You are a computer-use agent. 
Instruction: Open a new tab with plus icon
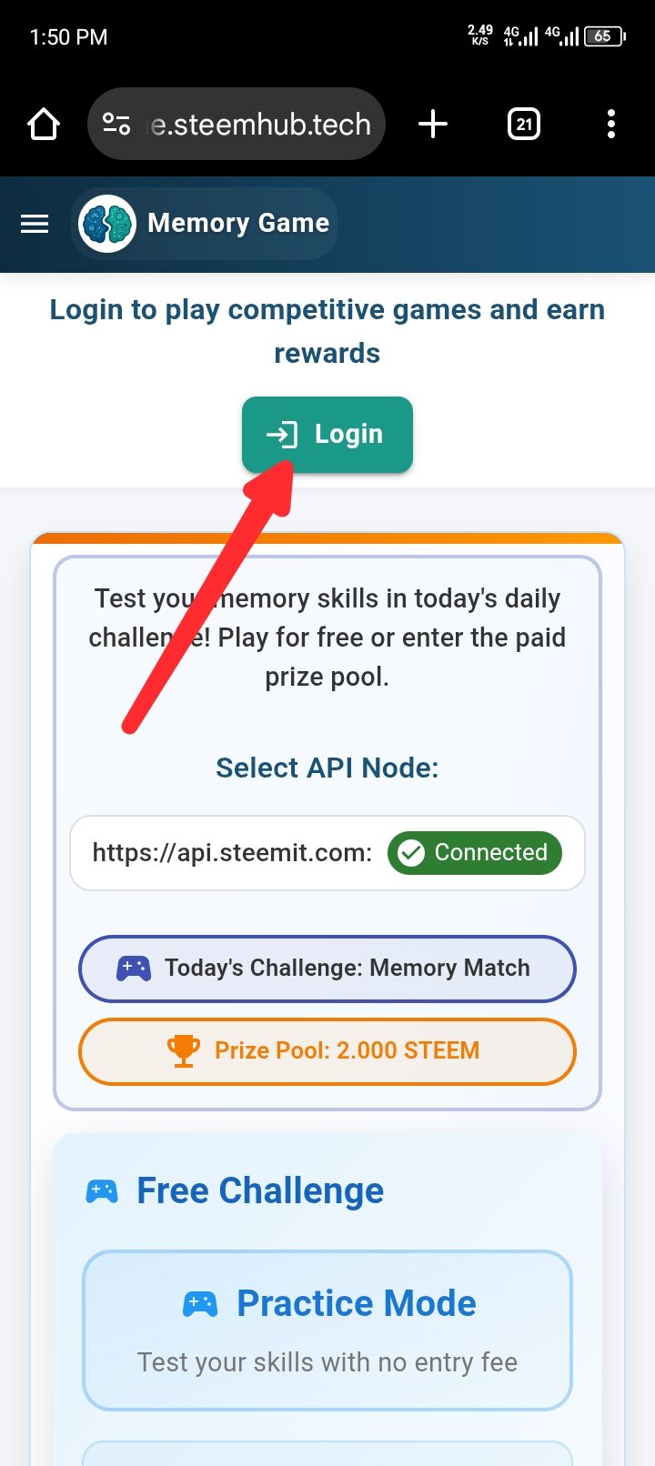pos(433,124)
